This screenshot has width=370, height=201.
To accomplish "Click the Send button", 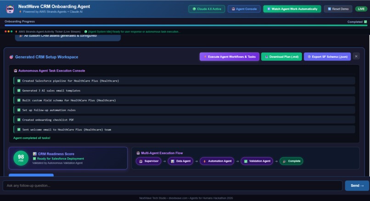I will [357, 186].
